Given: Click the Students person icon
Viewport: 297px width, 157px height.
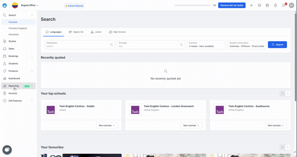Looking at the screenshot, I should click(4, 64).
